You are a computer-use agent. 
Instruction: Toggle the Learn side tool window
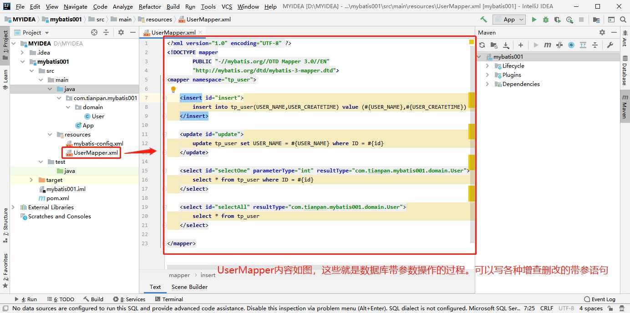5,79
